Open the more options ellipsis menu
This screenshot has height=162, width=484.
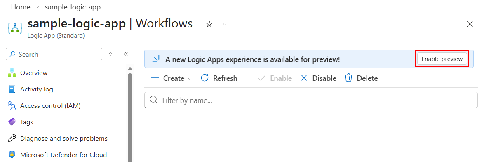(226, 24)
